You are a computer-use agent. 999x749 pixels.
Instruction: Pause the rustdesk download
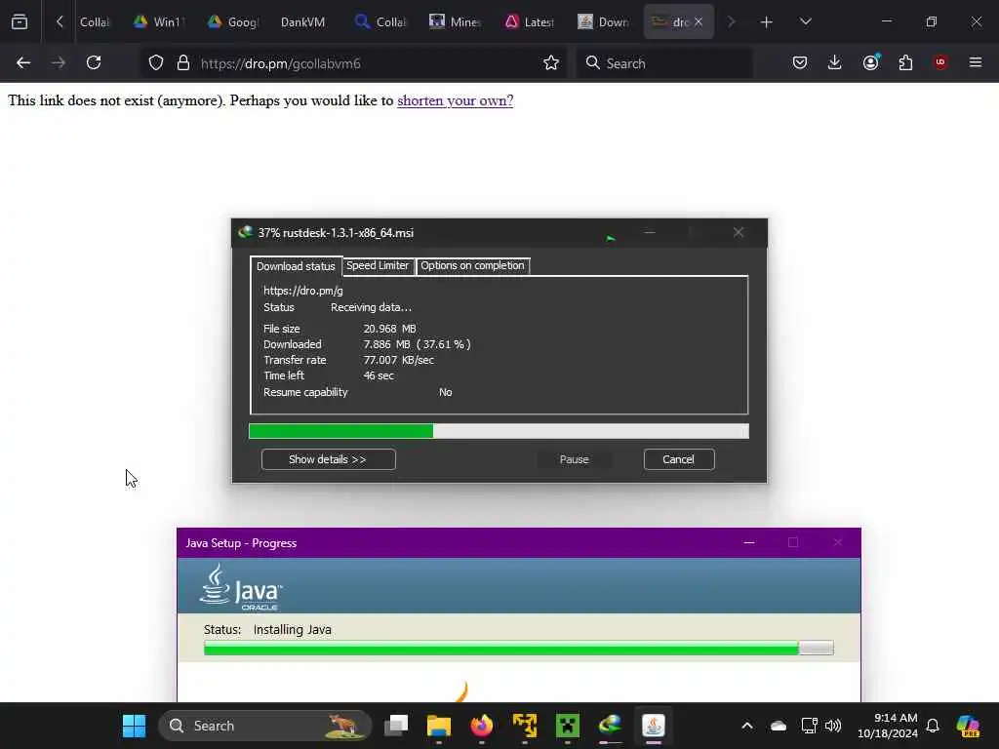point(574,459)
